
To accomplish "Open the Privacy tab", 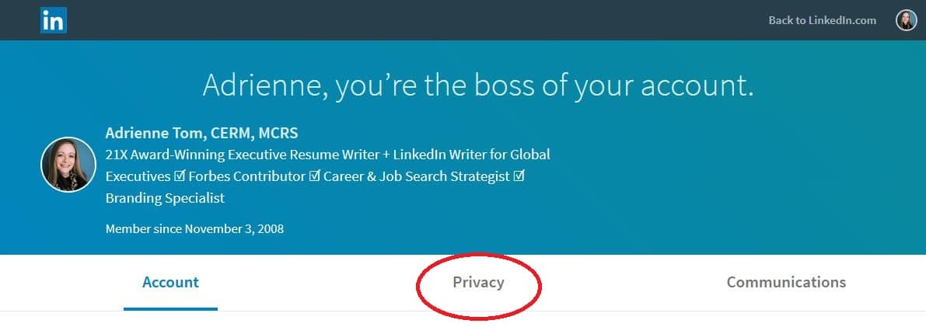I will tap(478, 282).
